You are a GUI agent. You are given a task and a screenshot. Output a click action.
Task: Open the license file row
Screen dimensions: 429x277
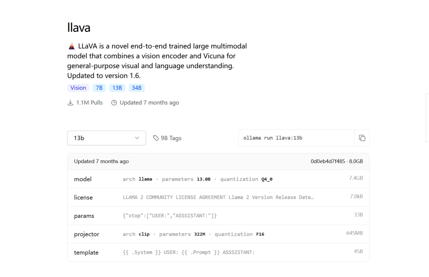click(218, 198)
